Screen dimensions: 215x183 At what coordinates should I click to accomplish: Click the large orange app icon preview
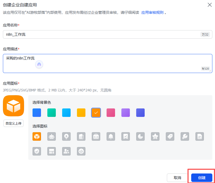point(13,106)
